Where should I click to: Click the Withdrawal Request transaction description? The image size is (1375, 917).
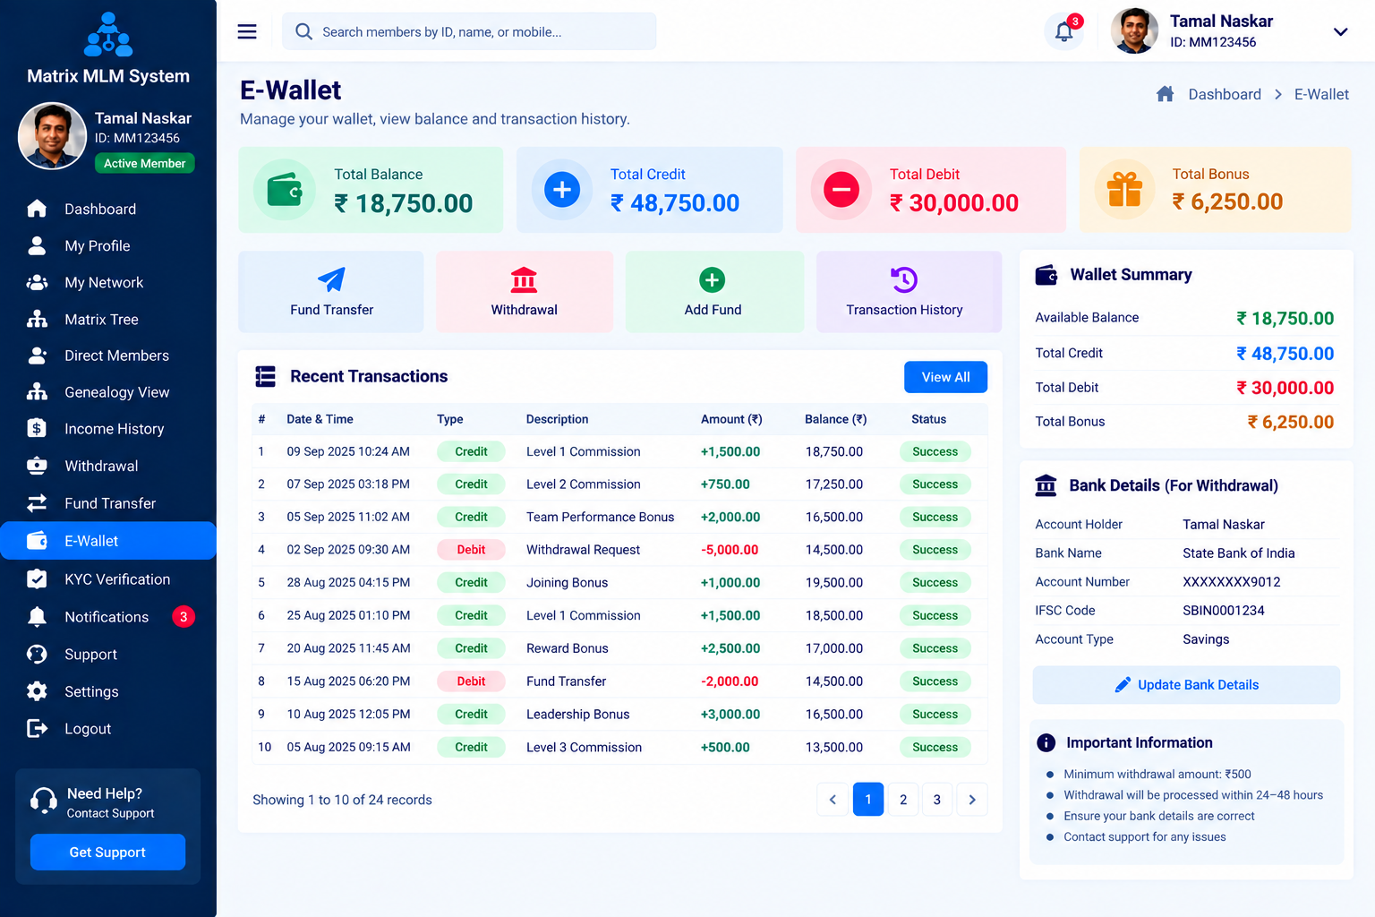click(x=583, y=550)
